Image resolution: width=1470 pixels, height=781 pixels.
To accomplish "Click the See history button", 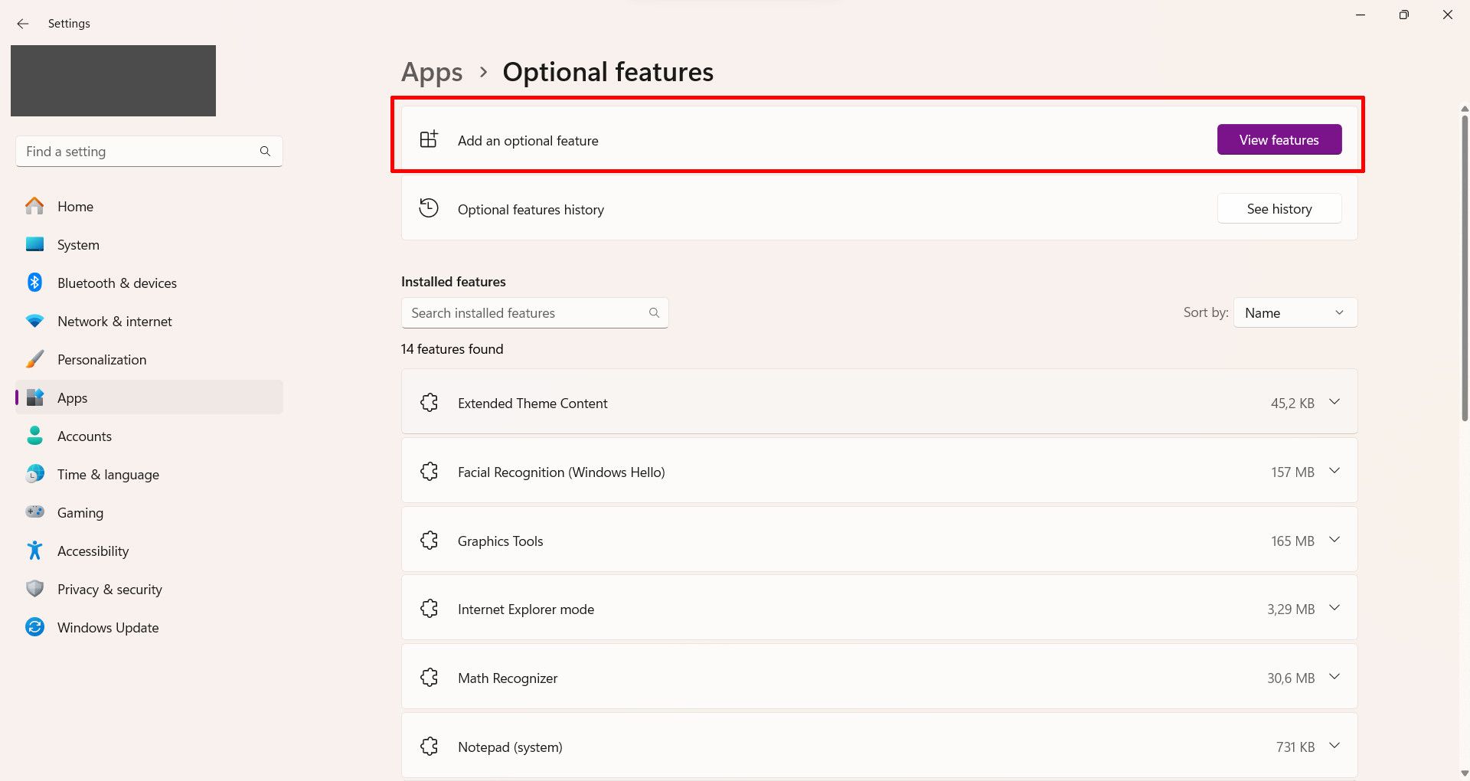I will [x=1279, y=209].
